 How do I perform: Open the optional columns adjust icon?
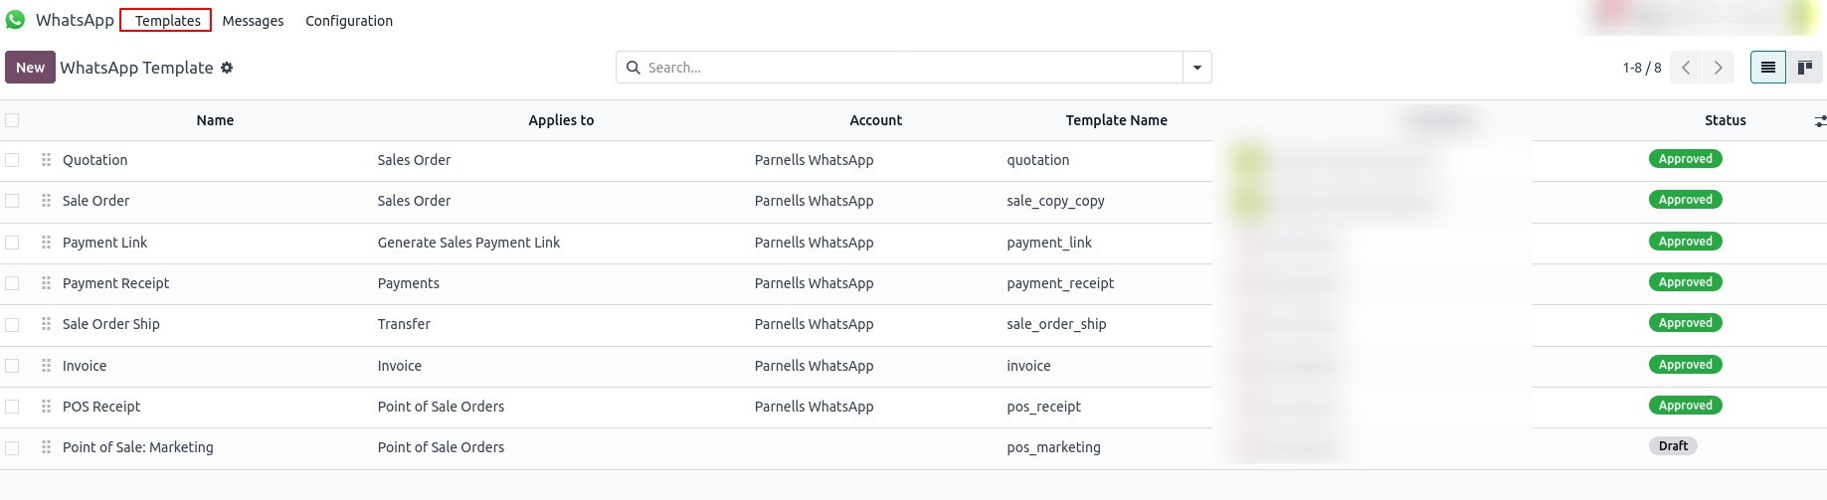pos(1819,121)
